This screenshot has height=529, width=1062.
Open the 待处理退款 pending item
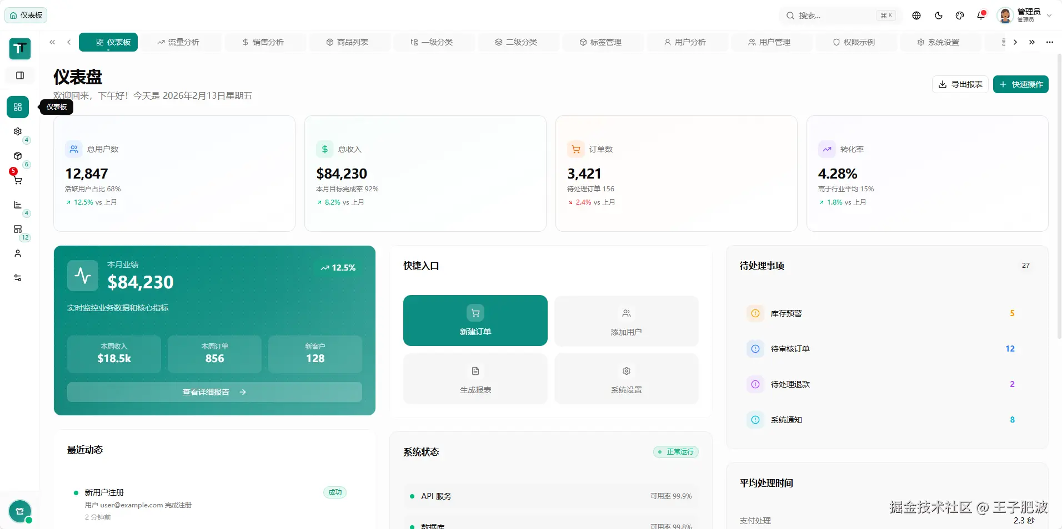click(887, 384)
